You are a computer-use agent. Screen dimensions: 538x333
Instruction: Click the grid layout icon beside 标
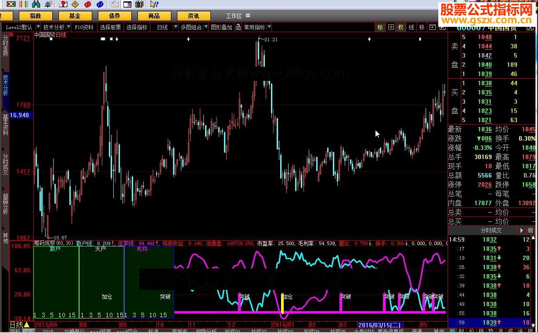pyautogui.click(x=391, y=27)
